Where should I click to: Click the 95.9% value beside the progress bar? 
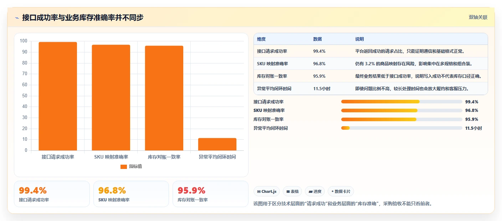click(471, 119)
